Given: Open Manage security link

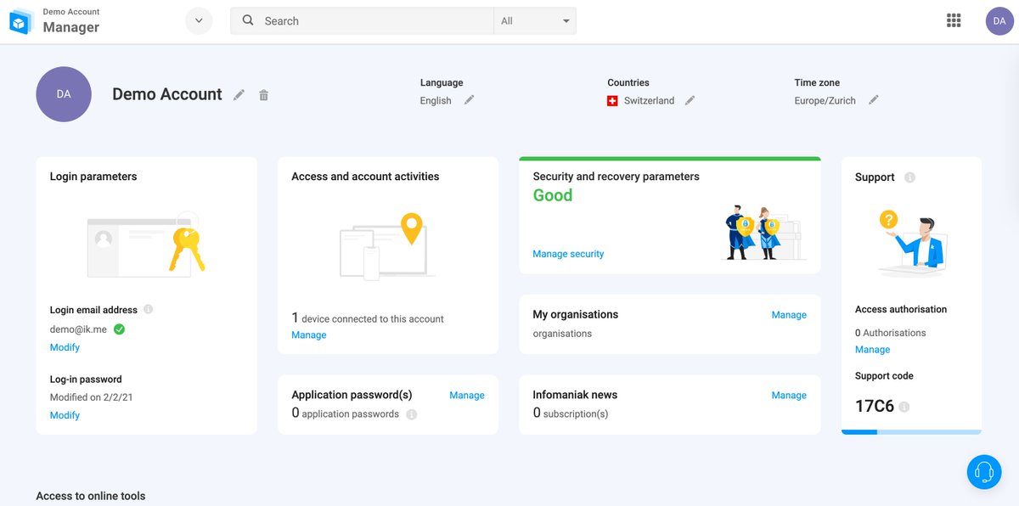Looking at the screenshot, I should 568,254.
